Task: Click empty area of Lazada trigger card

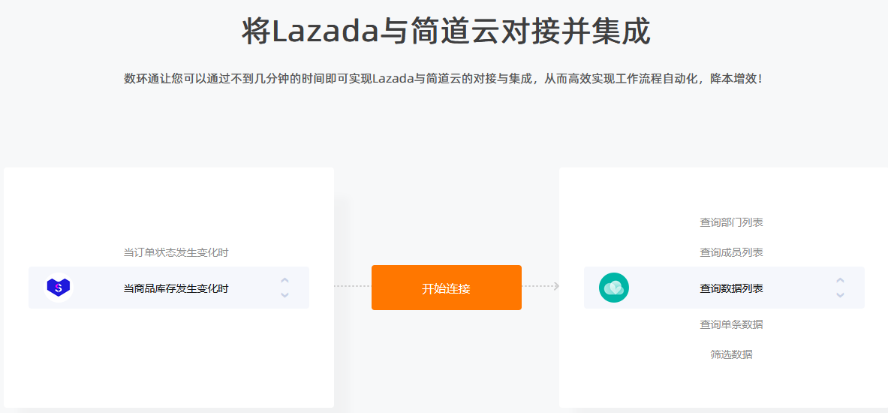Action: click(x=169, y=363)
